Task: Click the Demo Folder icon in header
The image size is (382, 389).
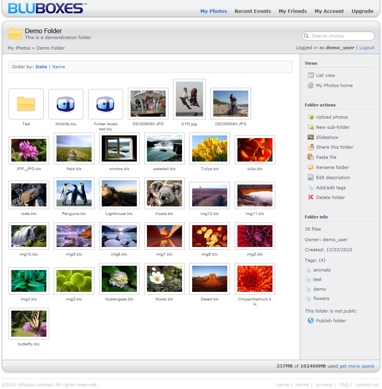Action: coord(15,34)
